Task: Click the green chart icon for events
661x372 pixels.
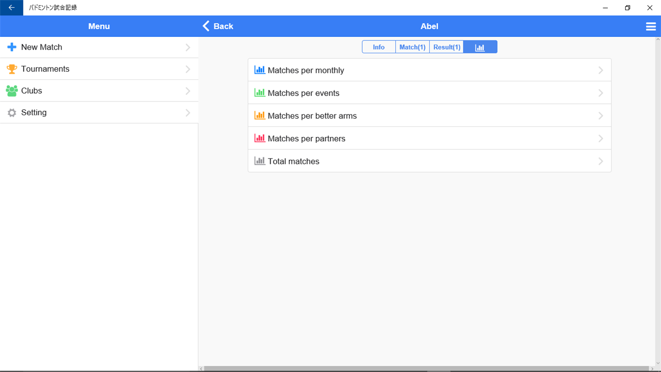Action: 260,92
